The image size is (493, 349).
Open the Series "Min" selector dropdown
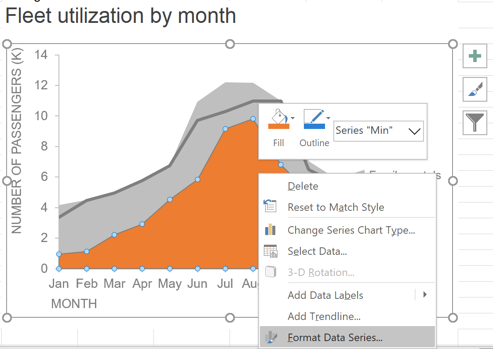pyautogui.click(x=414, y=131)
